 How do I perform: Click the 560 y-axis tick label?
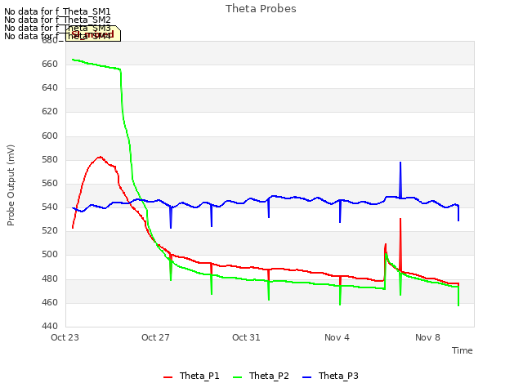click(x=50, y=183)
